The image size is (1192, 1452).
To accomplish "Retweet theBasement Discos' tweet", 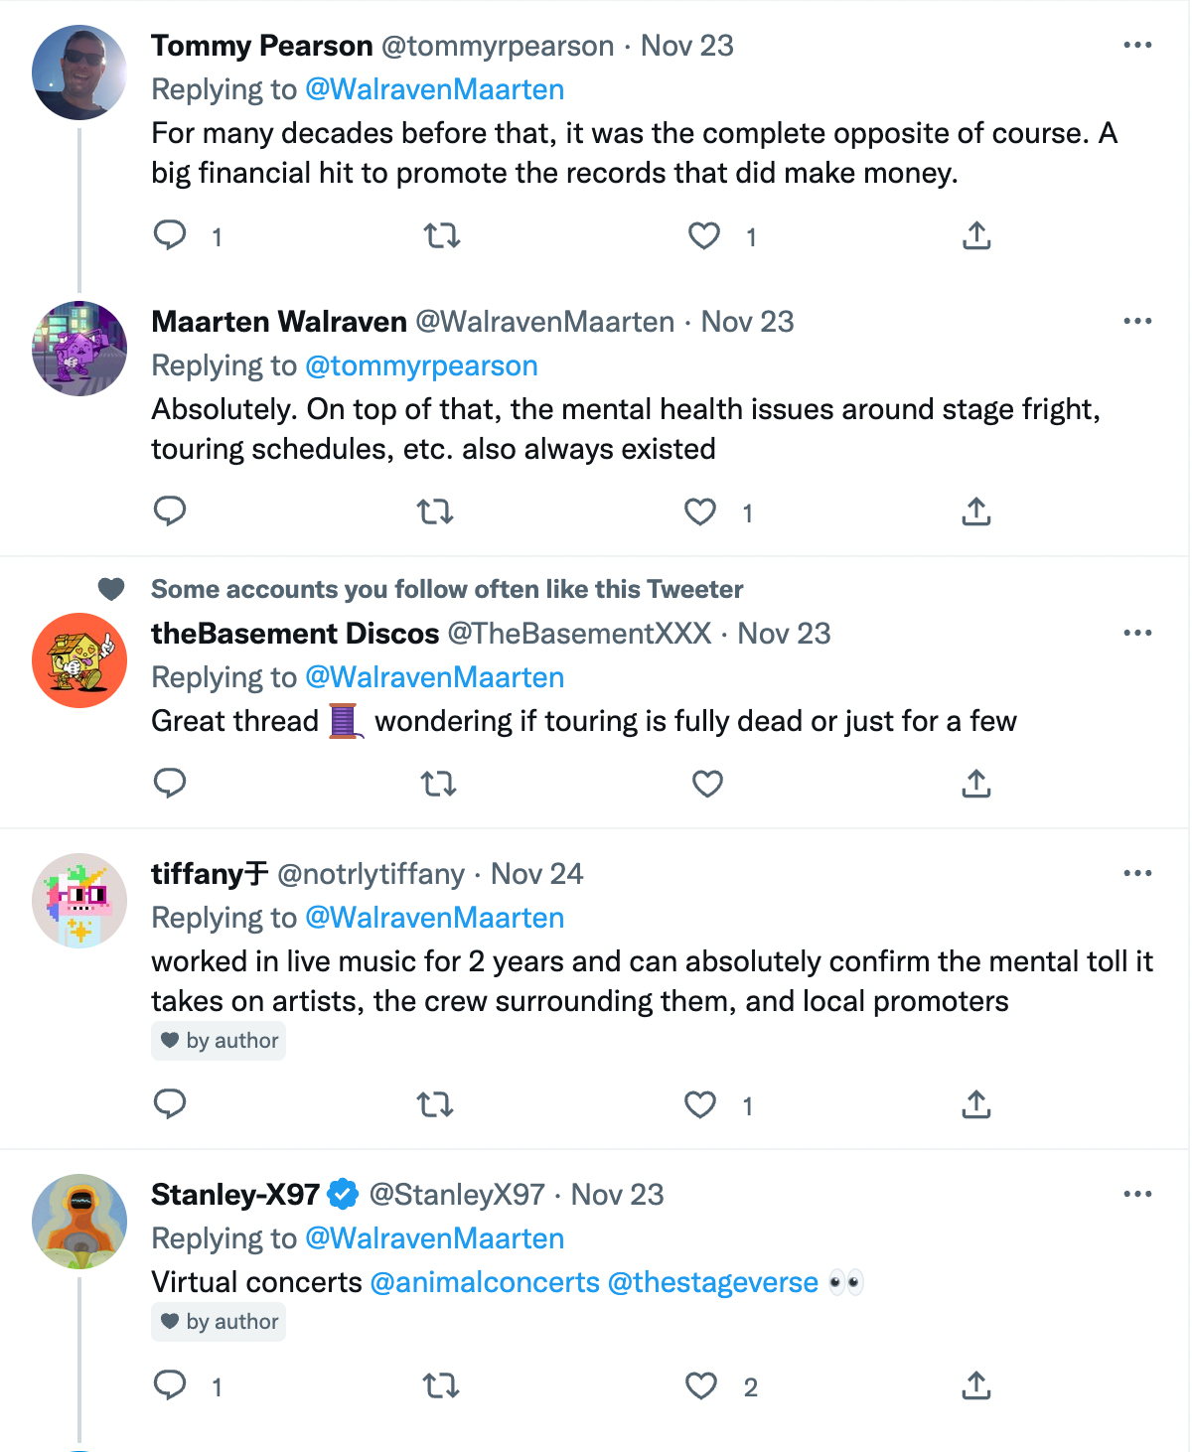I will (x=438, y=784).
